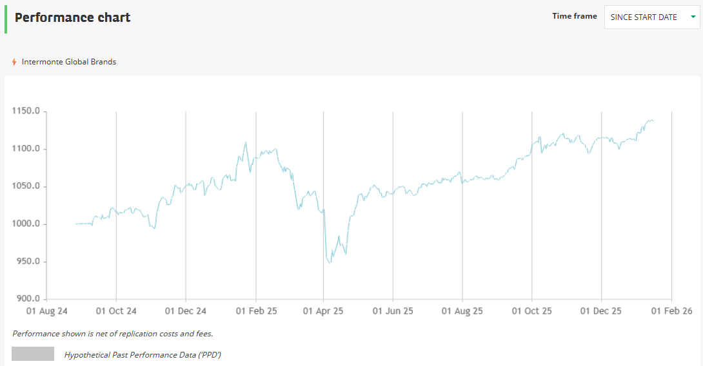Screen dimensions: 703x366
Task: Click the Performance chart heading
Action: [x=72, y=17]
